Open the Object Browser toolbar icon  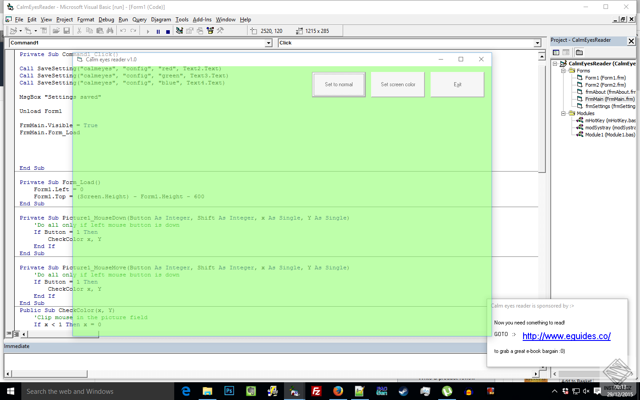(210, 31)
